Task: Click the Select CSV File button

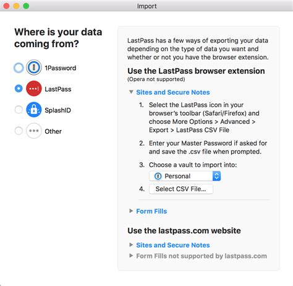Action: tap(181, 189)
